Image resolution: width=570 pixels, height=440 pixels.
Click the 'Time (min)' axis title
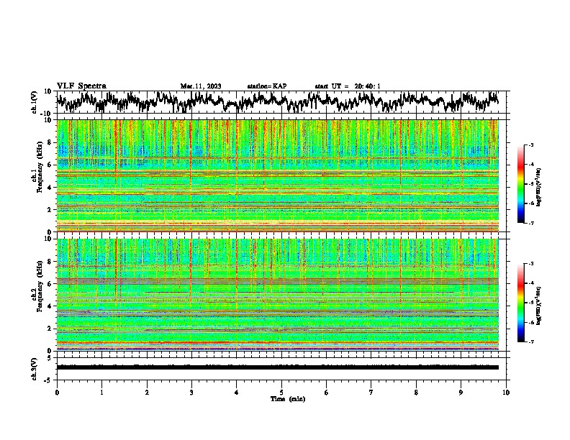[x=288, y=399]
